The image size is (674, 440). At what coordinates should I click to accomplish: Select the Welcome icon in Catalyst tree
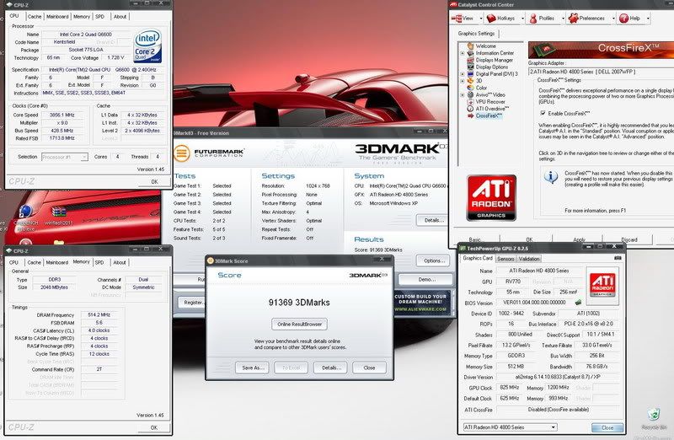point(470,46)
